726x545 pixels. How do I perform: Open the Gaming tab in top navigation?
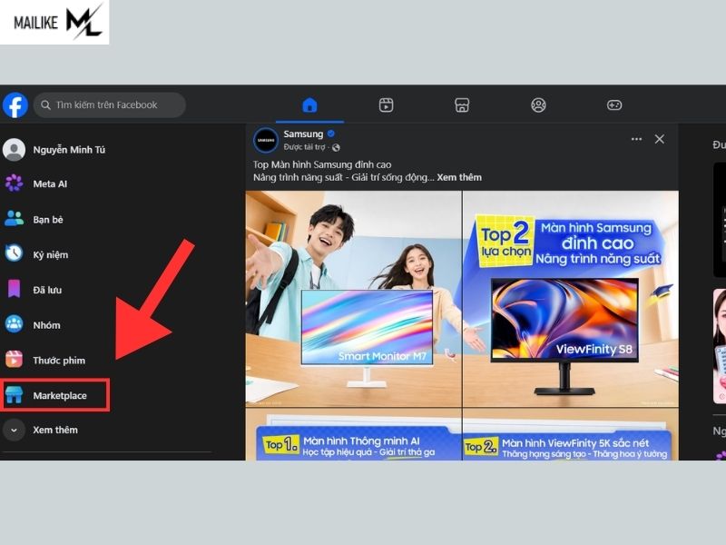coord(614,105)
